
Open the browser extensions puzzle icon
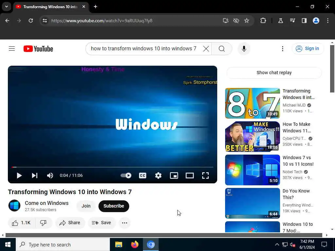click(263, 21)
